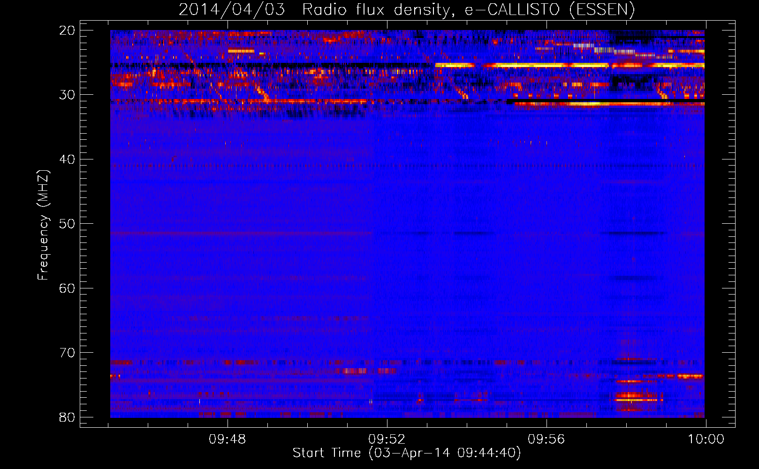
Task: Click the frequency axis value 50
Action: (67, 224)
